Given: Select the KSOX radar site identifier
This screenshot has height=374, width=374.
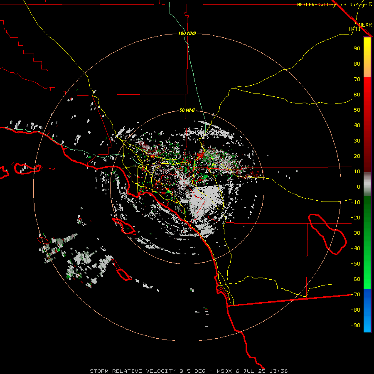Looking at the screenshot, I should [224, 371].
